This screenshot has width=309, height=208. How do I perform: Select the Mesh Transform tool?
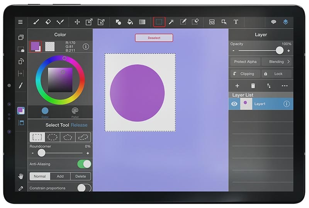coord(101,22)
